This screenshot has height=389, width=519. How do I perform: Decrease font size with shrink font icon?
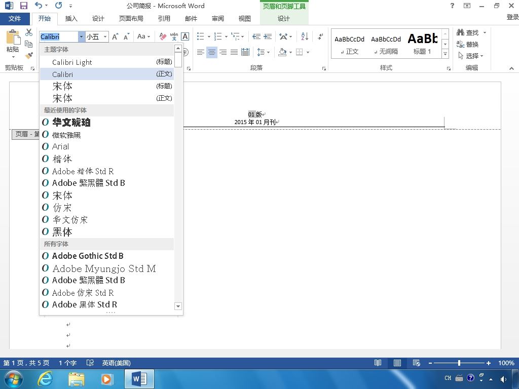pos(126,36)
